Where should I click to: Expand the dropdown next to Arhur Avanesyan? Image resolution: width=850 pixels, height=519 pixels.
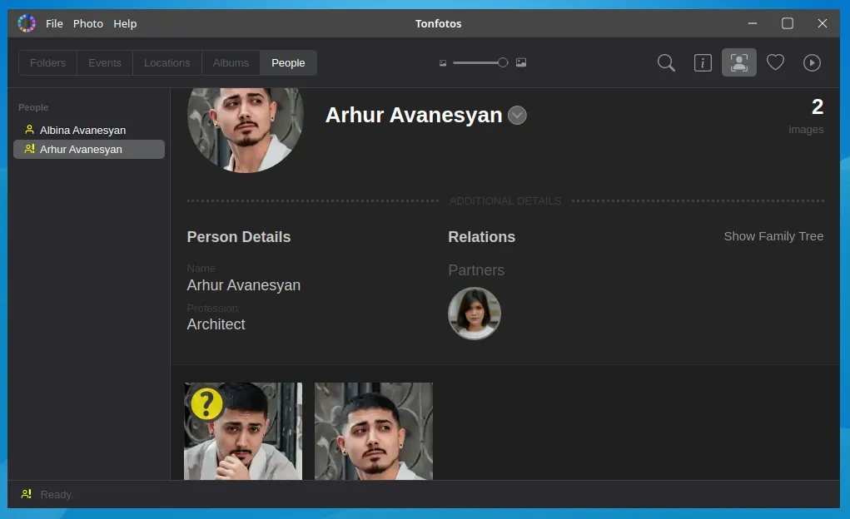(517, 116)
